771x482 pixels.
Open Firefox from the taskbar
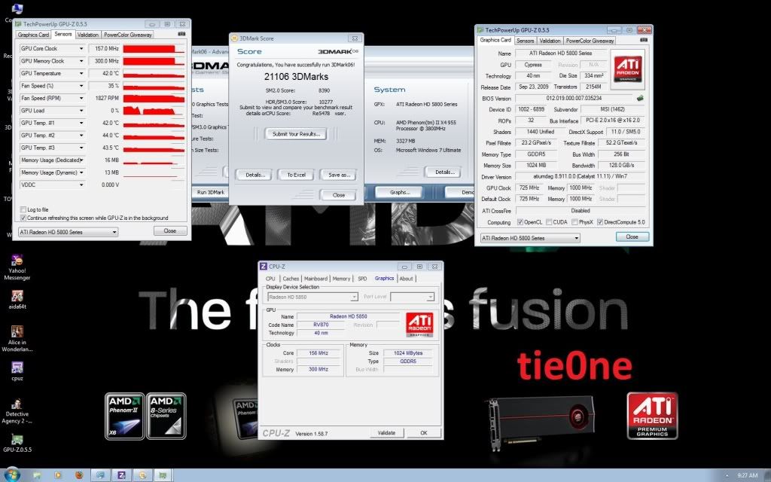click(79, 475)
